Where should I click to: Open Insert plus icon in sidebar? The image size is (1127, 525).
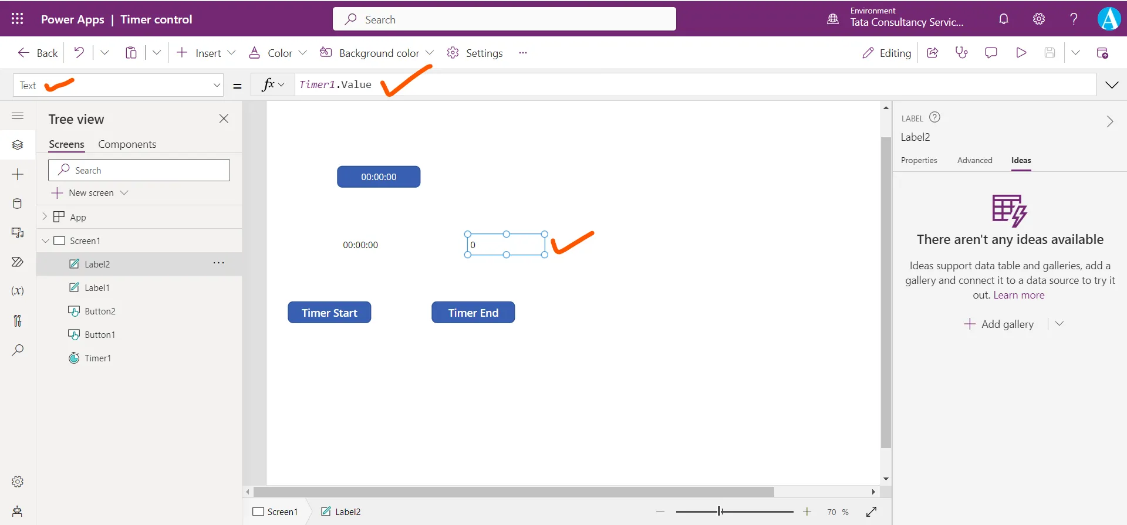click(x=18, y=174)
